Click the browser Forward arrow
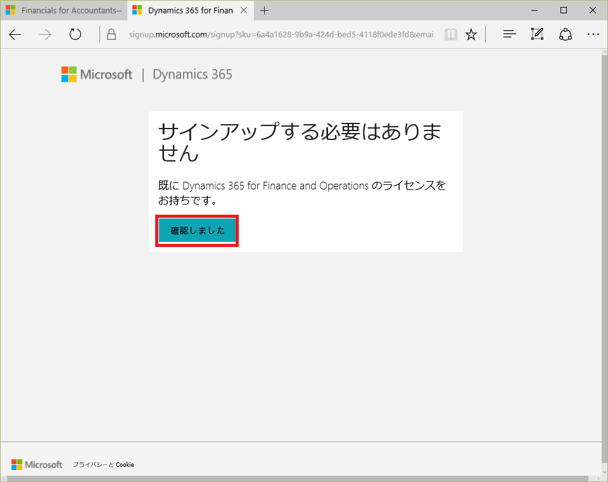 coord(45,34)
